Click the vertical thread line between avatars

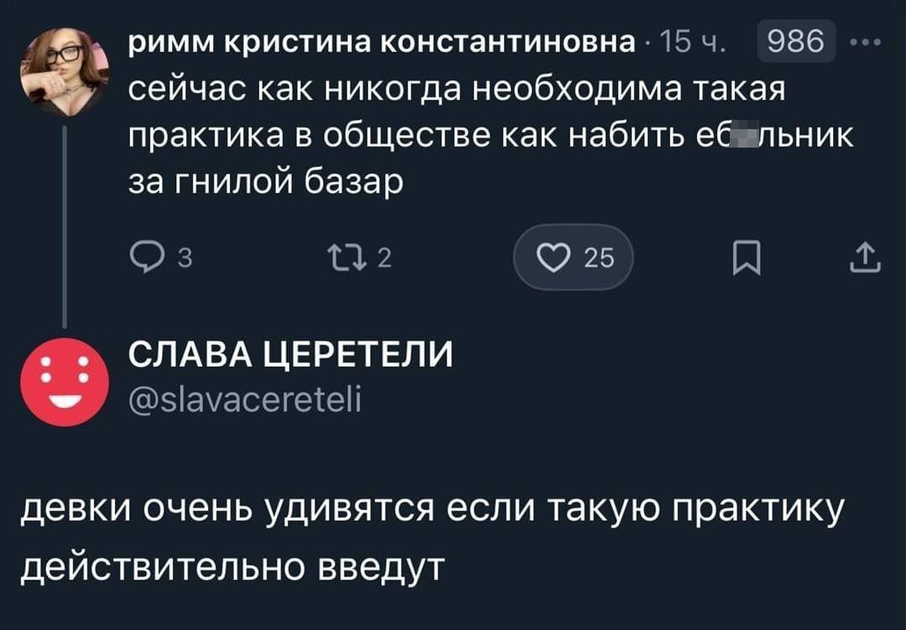click(65, 226)
